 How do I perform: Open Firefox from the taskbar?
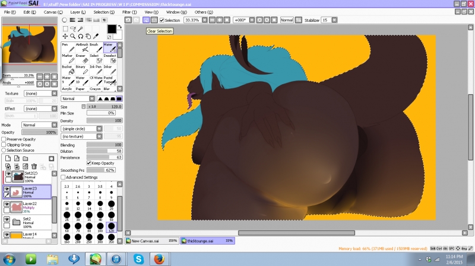(159, 259)
